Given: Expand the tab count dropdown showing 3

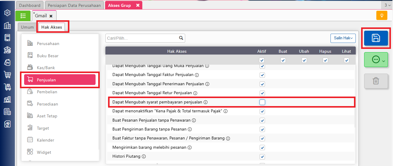Looking at the screenshot, I should pos(387,5).
